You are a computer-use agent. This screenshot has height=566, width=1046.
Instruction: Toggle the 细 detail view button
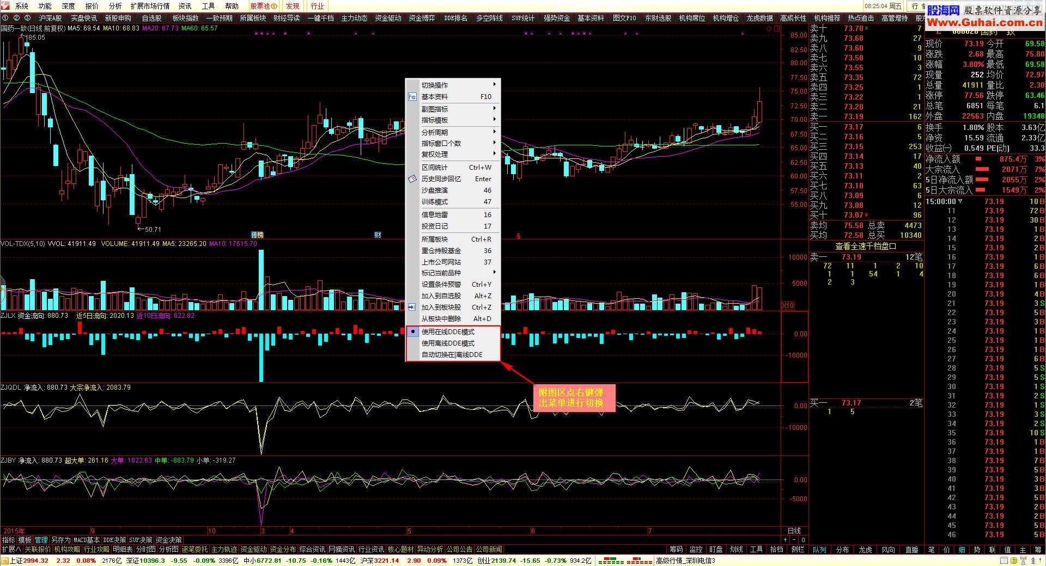click(962, 550)
